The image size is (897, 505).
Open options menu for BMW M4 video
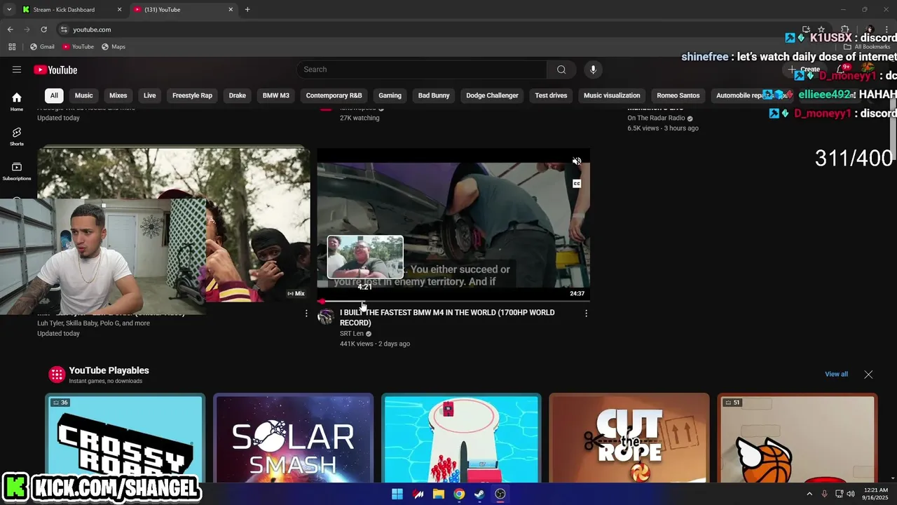[586, 314]
